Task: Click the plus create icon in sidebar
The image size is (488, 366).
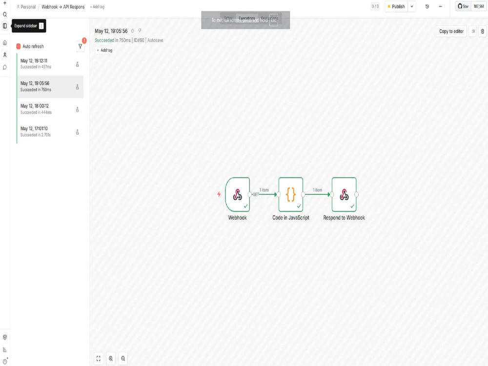Action: pyautogui.click(x=5, y=3)
